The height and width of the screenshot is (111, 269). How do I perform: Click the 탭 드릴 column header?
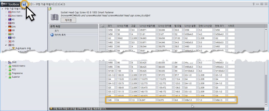tap(178, 26)
